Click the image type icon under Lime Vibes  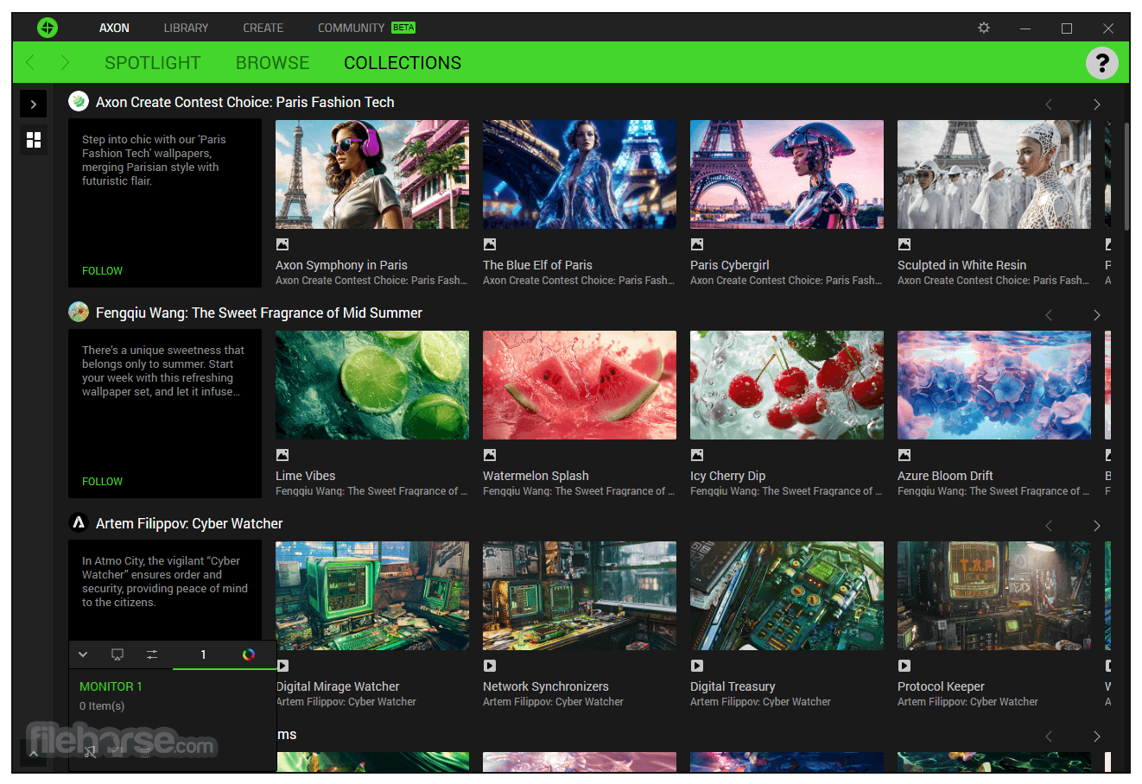[x=282, y=455]
